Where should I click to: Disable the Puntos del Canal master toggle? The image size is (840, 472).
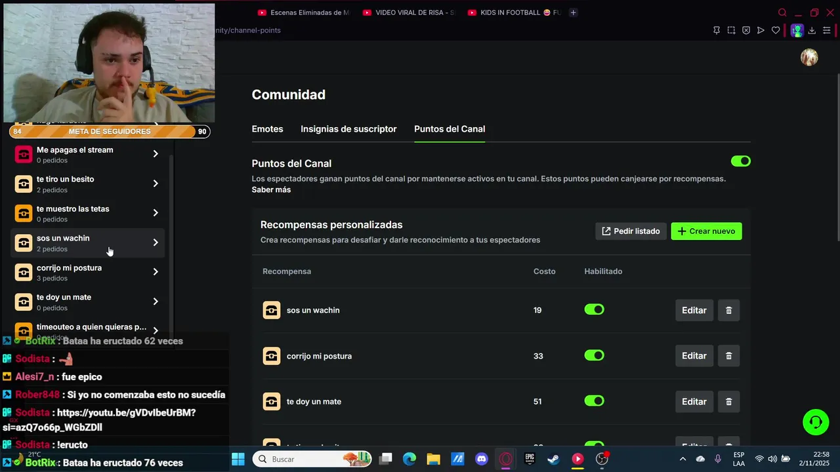[x=741, y=161]
